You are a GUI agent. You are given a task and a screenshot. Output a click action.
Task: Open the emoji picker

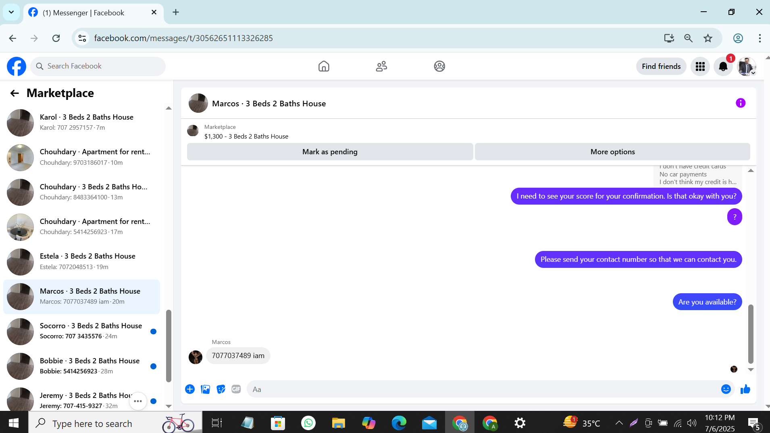pos(726,389)
